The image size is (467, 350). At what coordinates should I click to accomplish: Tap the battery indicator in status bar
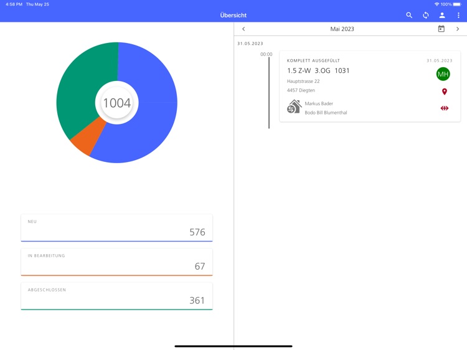(457, 4)
